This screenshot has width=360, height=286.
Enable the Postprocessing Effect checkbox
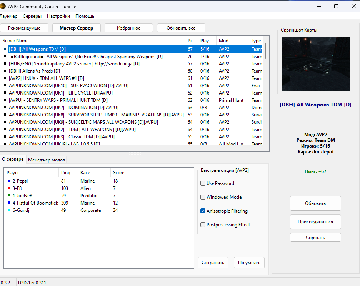coord(203,225)
